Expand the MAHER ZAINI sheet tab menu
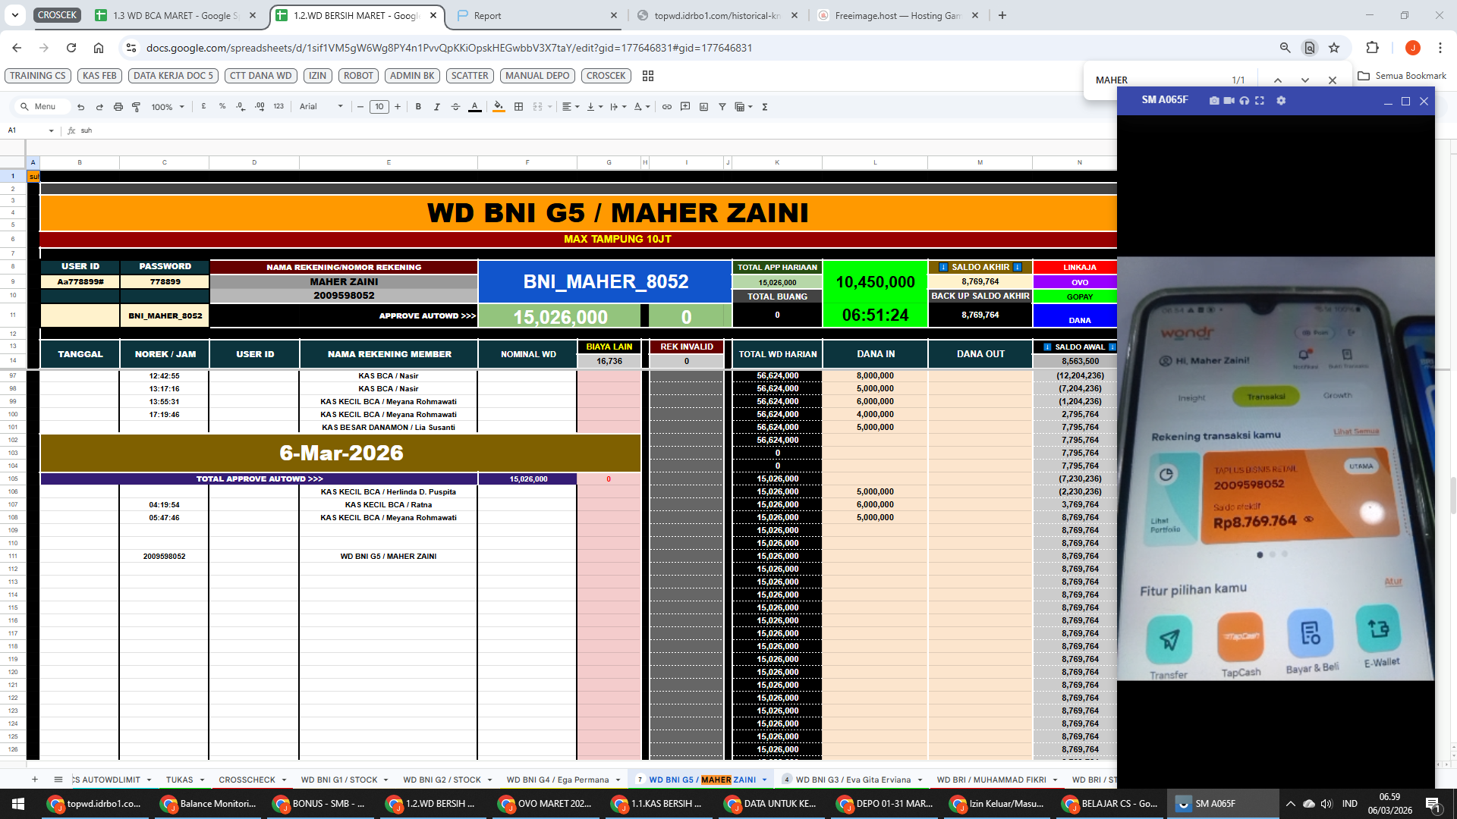The image size is (1457, 819). (x=764, y=780)
